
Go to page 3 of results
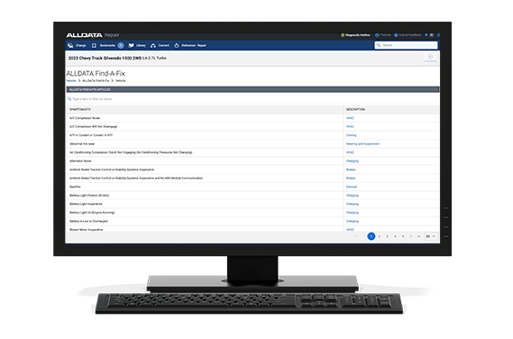tap(387, 236)
